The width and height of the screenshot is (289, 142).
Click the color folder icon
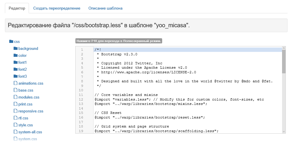(x=15, y=55)
